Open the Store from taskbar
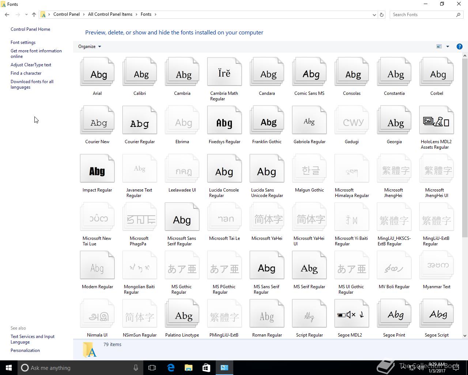 (x=207, y=368)
